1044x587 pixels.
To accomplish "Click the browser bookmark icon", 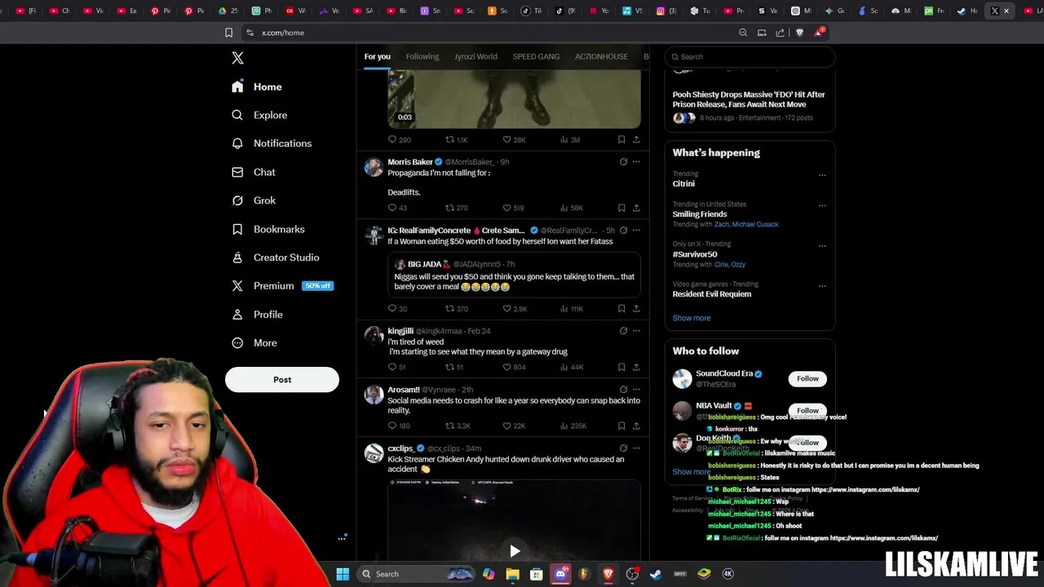I will [228, 33].
